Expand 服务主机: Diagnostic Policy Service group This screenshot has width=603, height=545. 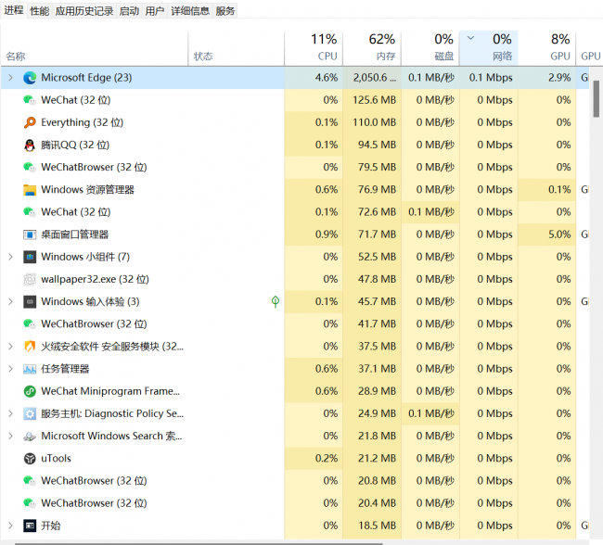tap(11, 413)
